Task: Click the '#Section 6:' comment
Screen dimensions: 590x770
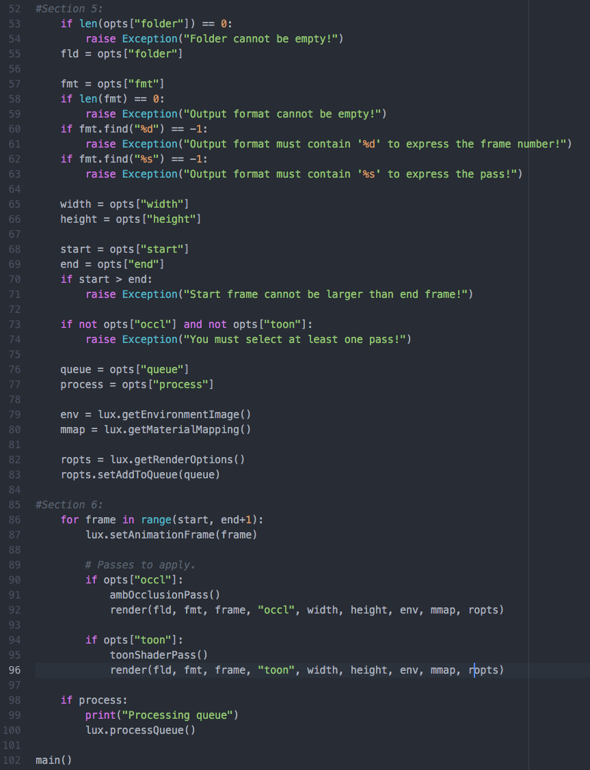Action: click(69, 505)
